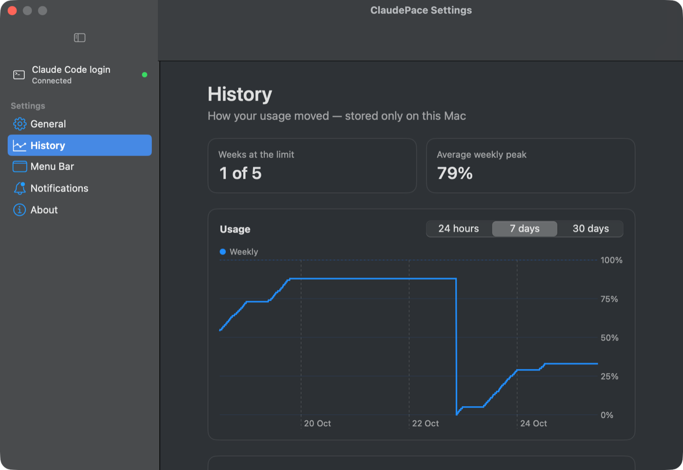Go to Notifications settings
The image size is (683, 470).
(80, 188)
